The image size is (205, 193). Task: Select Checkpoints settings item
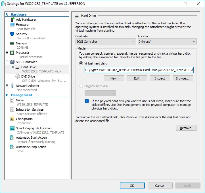[x=24, y=119]
